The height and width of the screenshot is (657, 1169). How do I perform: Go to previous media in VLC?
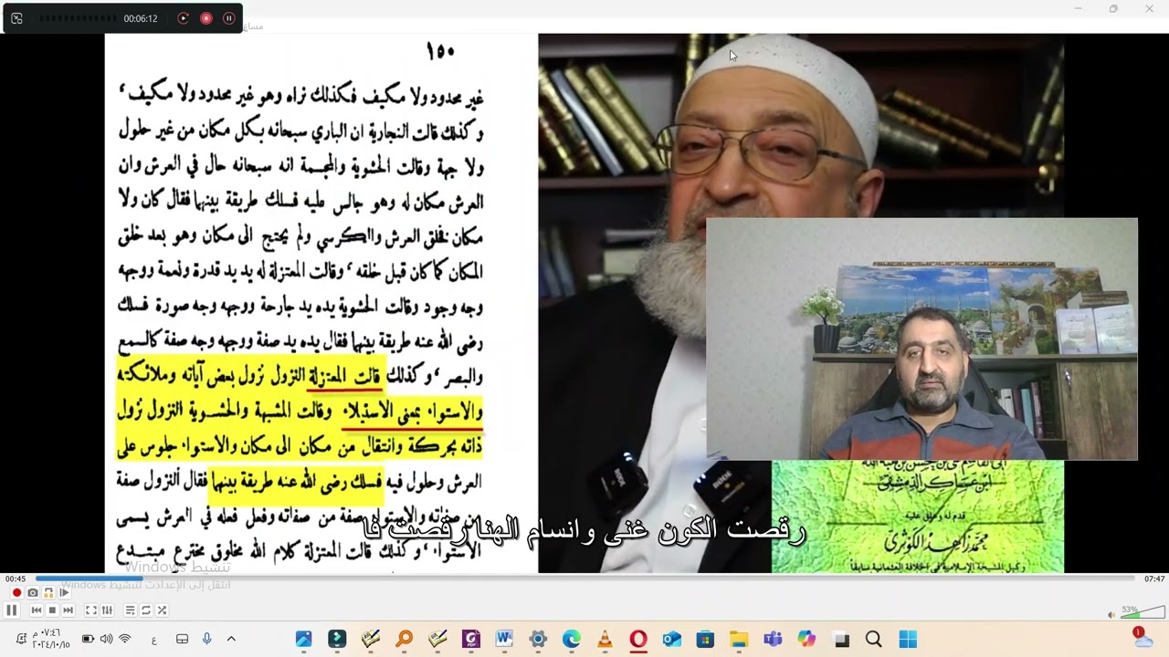pyautogui.click(x=37, y=610)
